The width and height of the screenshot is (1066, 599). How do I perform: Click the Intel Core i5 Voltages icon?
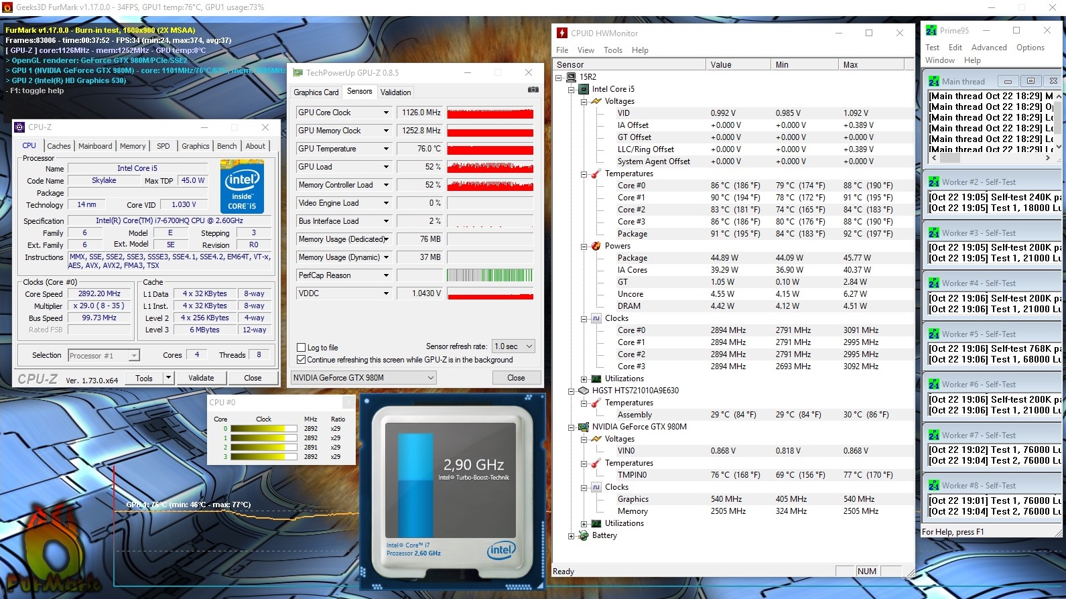(596, 101)
